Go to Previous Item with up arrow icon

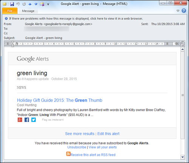coord(30,4)
